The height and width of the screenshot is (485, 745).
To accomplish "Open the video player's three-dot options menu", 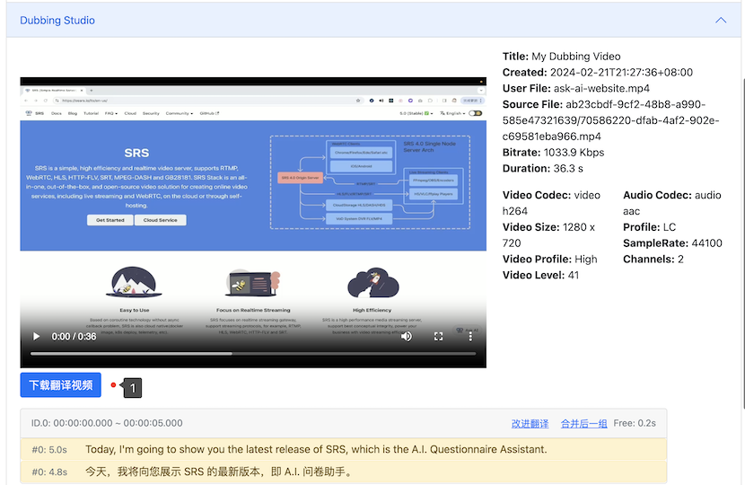I will pos(470,336).
